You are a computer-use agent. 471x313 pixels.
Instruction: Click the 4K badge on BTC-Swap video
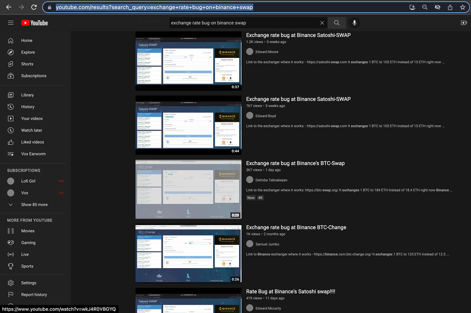pos(260,198)
